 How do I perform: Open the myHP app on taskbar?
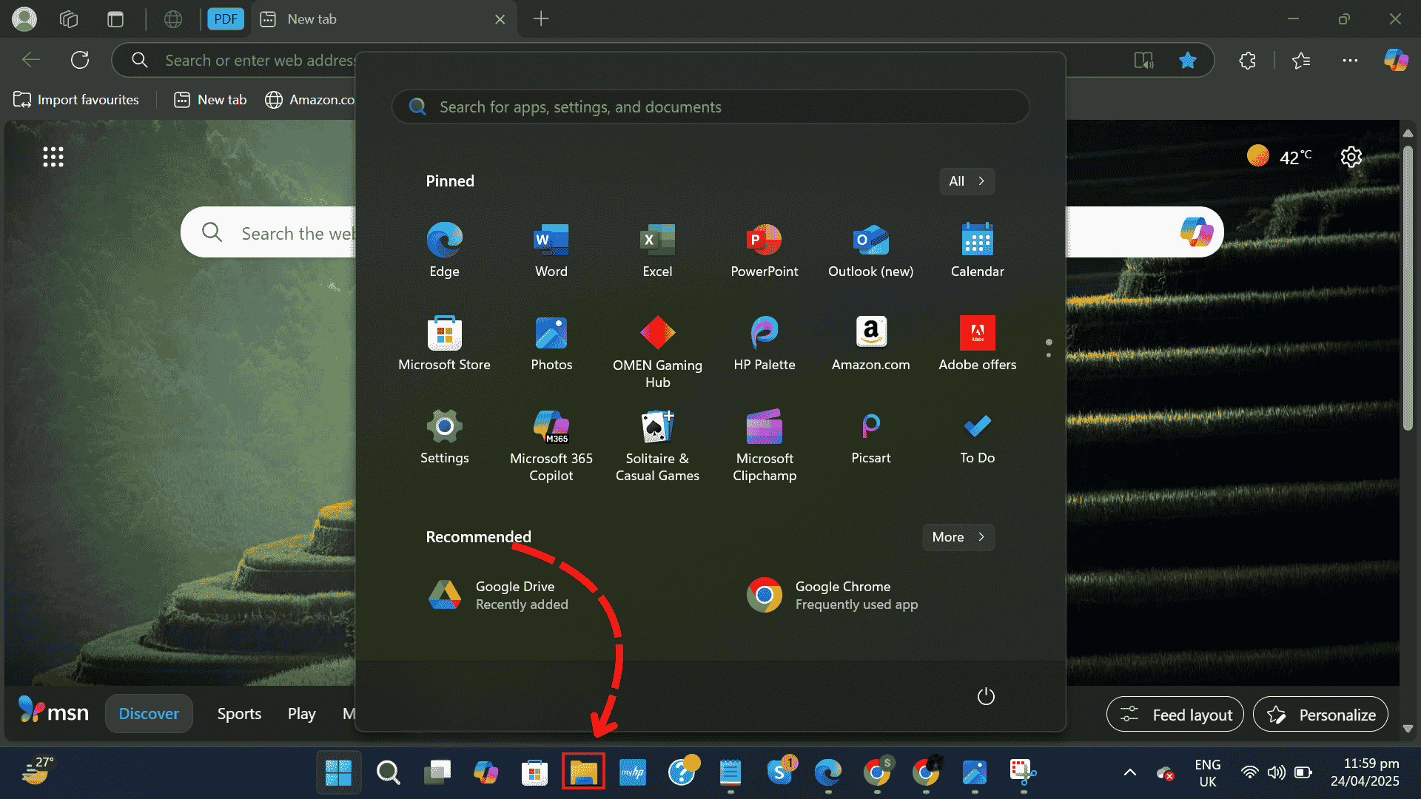(633, 772)
